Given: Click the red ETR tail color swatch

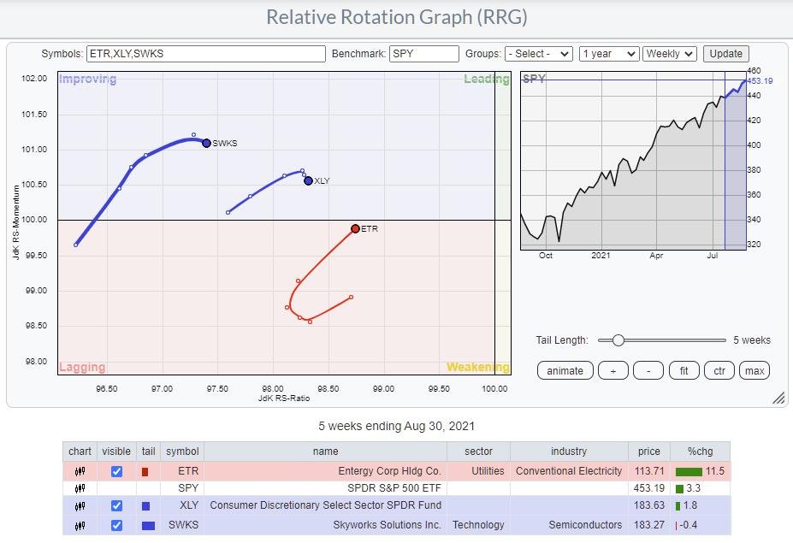Looking at the screenshot, I should [x=145, y=472].
